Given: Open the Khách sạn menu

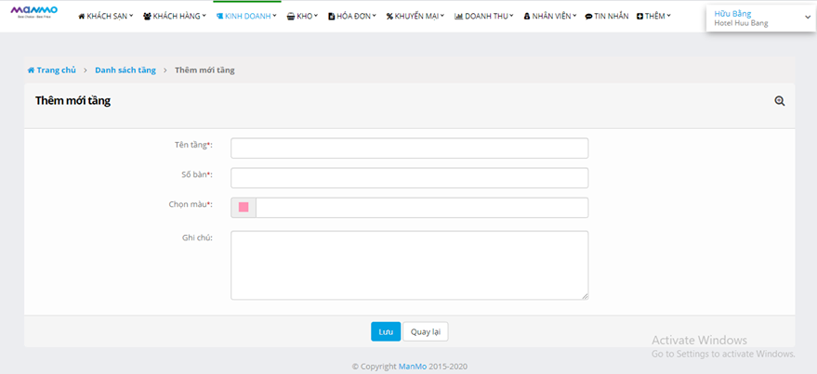Looking at the screenshot, I should (x=105, y=17).
